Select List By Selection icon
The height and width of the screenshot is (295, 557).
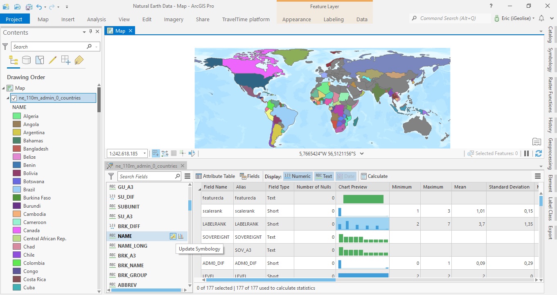click(x=39, y=60)
